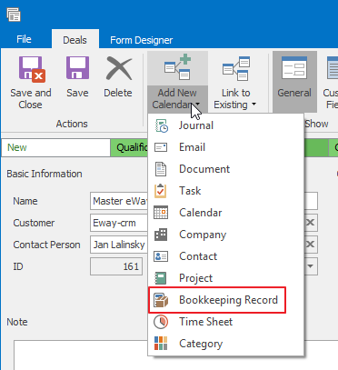
Task: Open the File tab
Action: pyautogui.click(x=24, y=39)
